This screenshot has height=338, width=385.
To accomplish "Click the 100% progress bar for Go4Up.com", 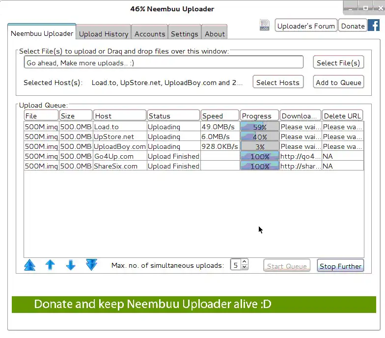I will 259,156.
